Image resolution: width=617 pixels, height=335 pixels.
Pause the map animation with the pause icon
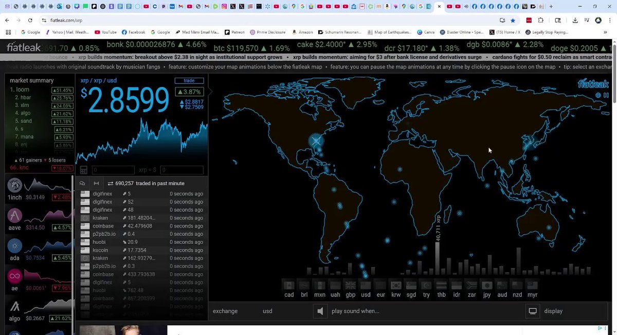606,95
